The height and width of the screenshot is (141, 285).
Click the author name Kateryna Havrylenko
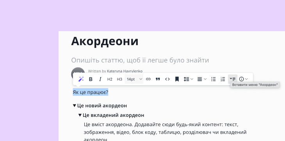pyautogui.click(x=125, y=71)
